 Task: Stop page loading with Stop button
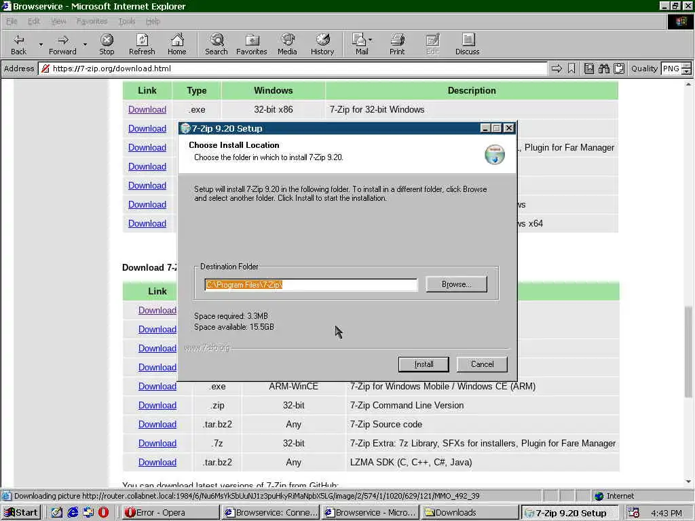click(107, 44)
